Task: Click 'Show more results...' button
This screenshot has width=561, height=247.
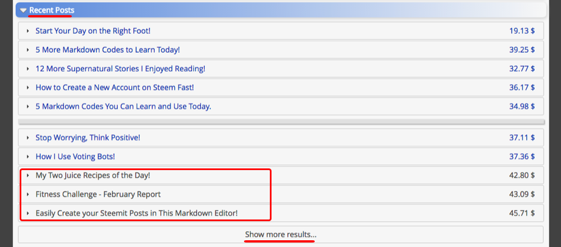Action: [281, 235]
